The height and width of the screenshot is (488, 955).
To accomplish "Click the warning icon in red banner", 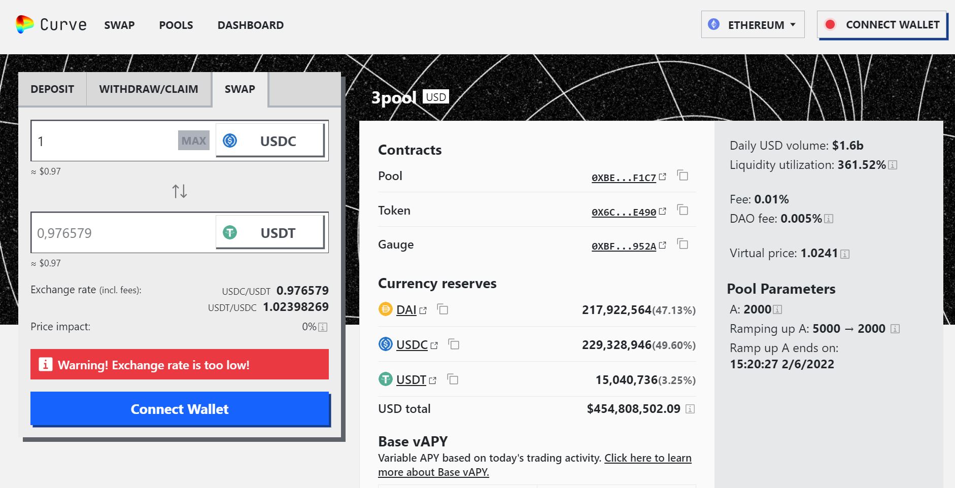I will pyautogui.click(x=46, y=364).
